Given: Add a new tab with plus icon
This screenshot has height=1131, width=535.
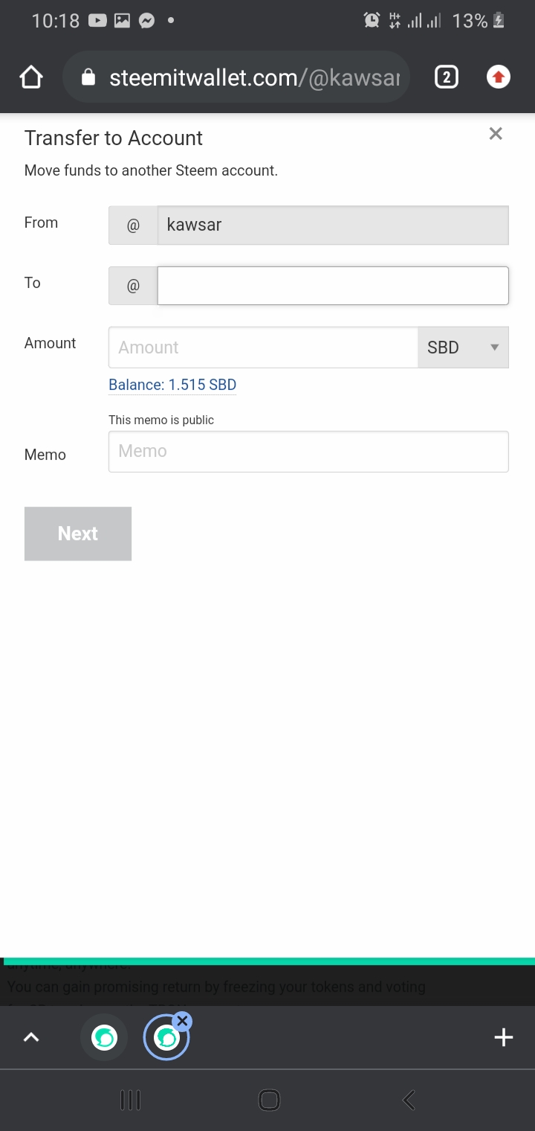Looking at the screenshot, I should (503, 1037).
